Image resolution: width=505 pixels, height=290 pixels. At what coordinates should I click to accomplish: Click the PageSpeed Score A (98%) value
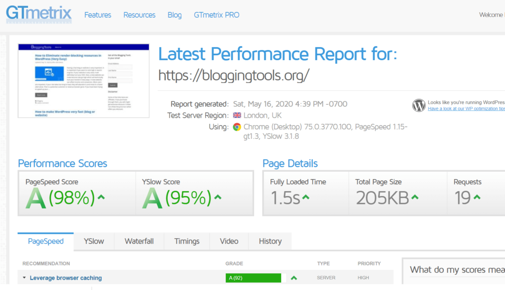[x=61, y=198]
